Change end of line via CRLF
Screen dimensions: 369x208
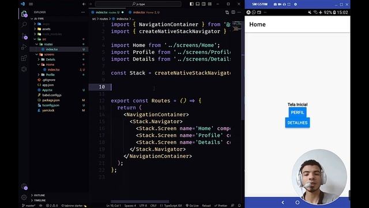(153, 206)
